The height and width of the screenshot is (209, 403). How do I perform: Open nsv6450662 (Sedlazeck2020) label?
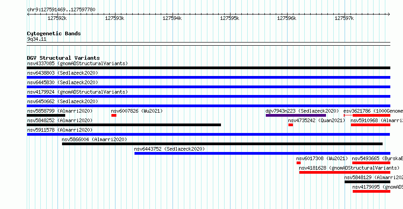[x=62, y=101]
